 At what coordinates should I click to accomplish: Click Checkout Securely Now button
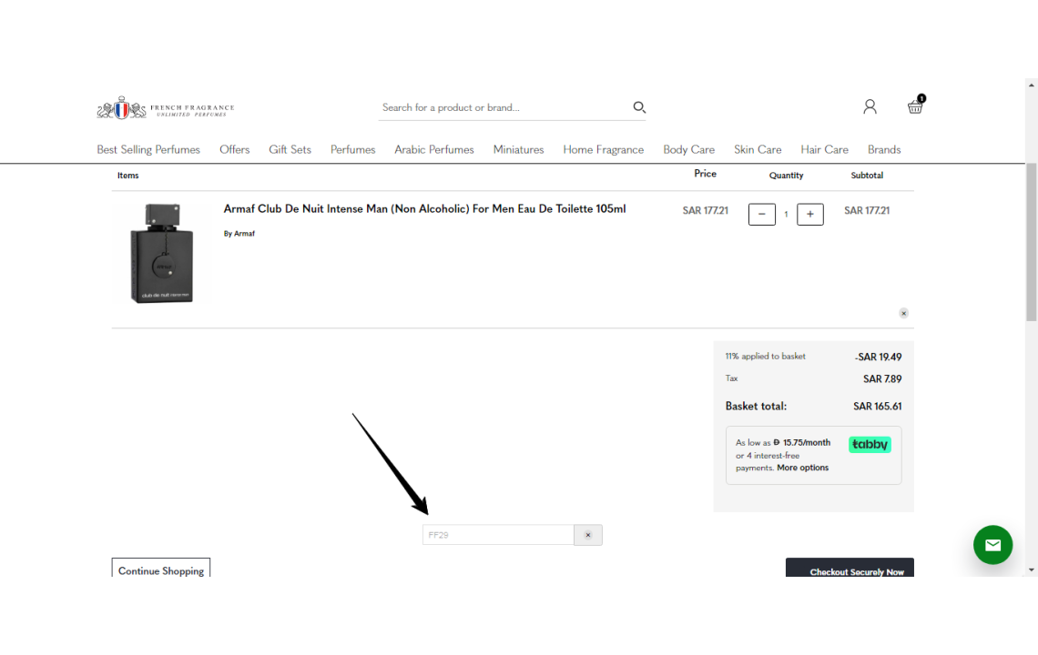click(x=850, y=569)
